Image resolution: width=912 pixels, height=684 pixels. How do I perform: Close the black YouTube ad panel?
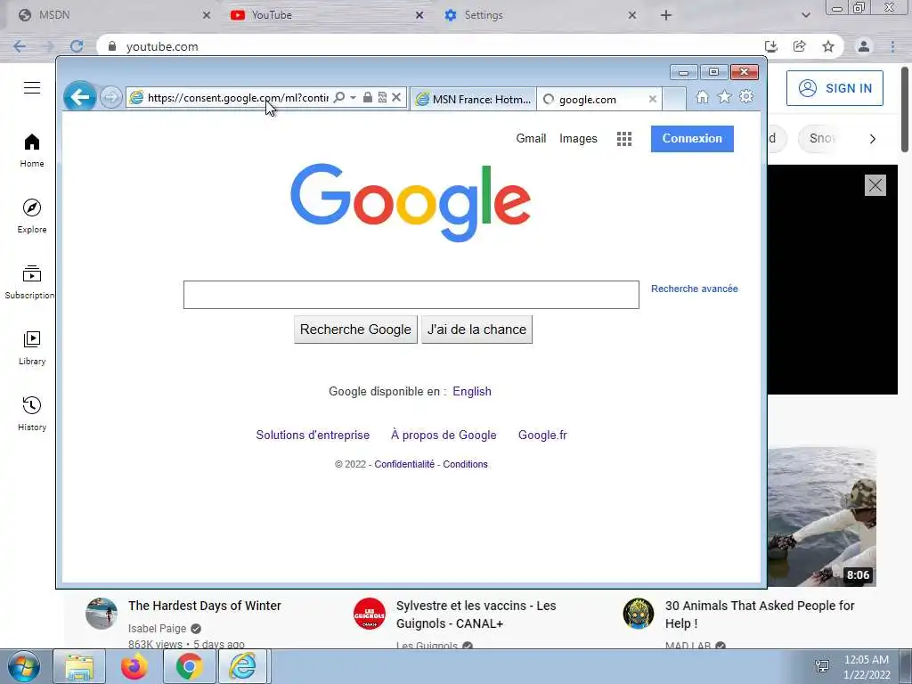875,185
